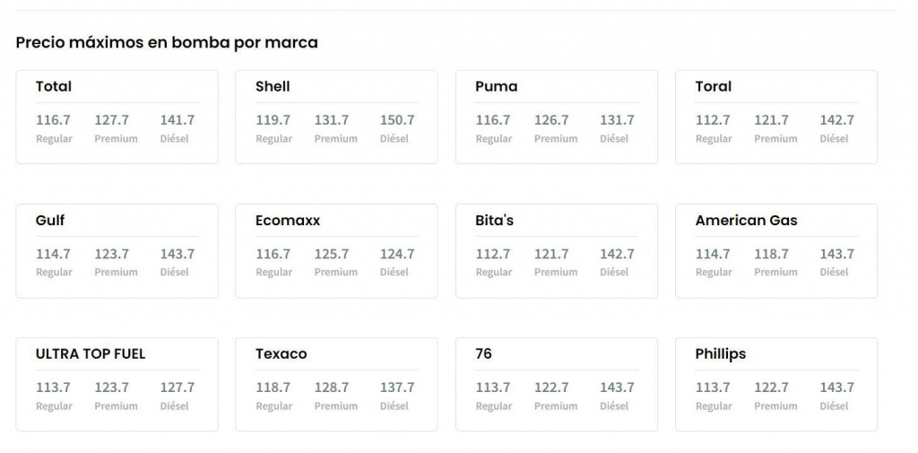Select Puma's premium price 126.7

pyautogui.click(x=551, y=120)
